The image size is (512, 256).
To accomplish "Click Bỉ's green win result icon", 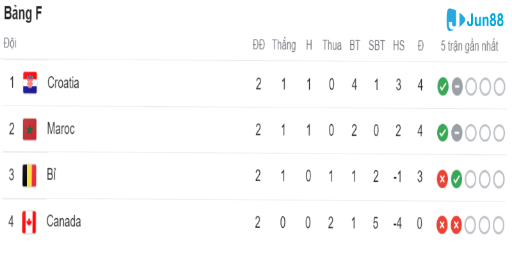I will pyautogui.click(x=456, y=179).
